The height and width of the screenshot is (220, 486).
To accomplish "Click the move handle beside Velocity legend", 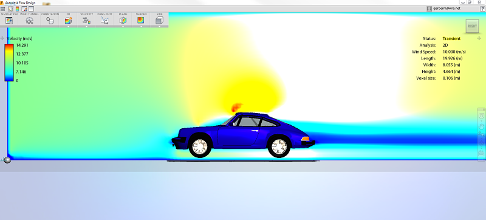I will [x=2, y=38].
